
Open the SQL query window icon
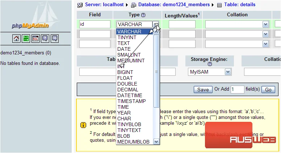(35, 38)
